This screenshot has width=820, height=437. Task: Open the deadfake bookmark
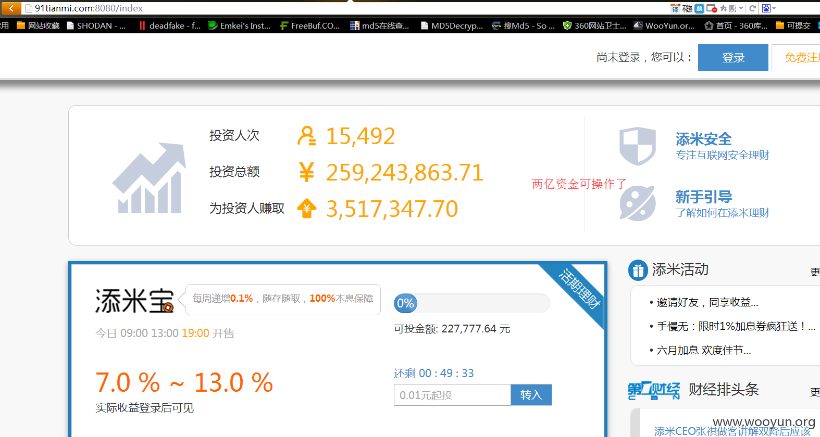coord(170,25)
